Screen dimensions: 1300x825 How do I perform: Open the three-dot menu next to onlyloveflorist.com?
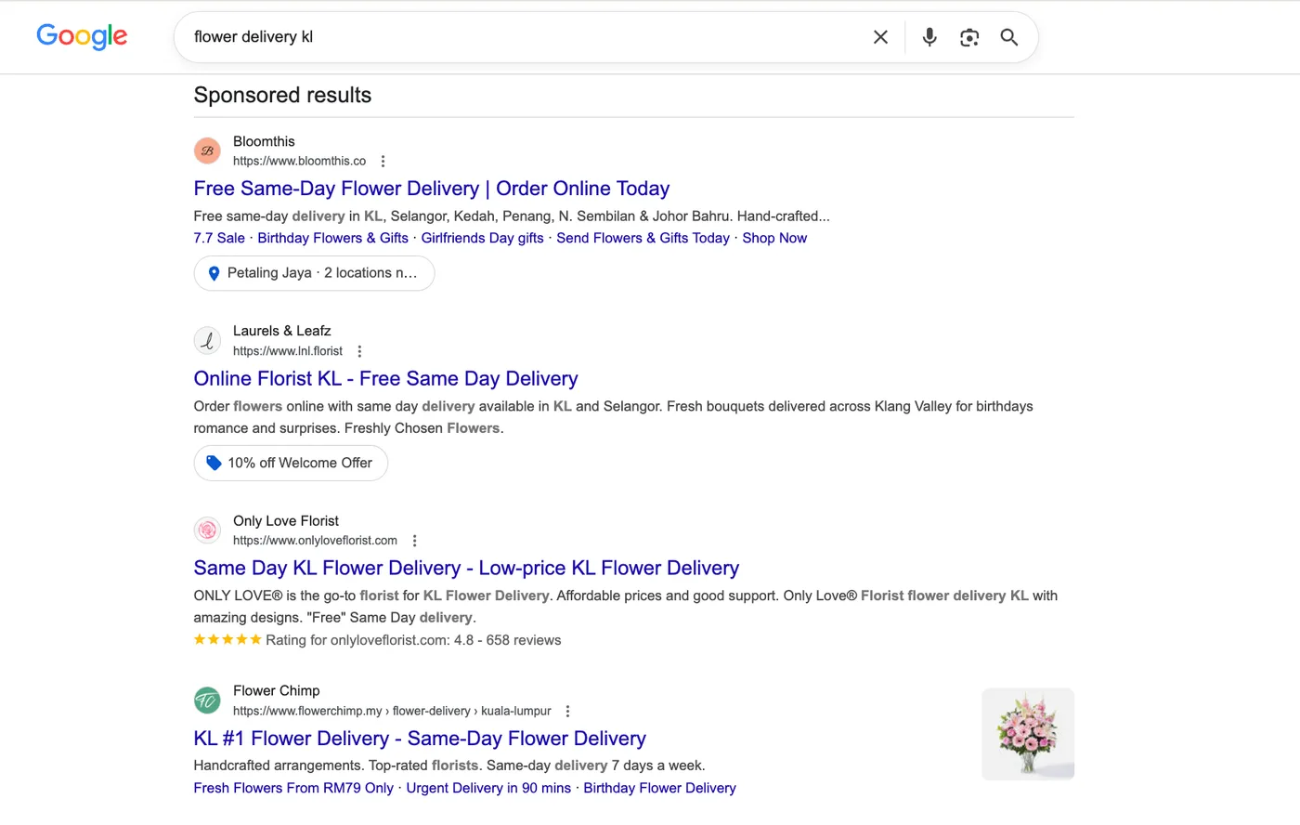pos(414,541)
